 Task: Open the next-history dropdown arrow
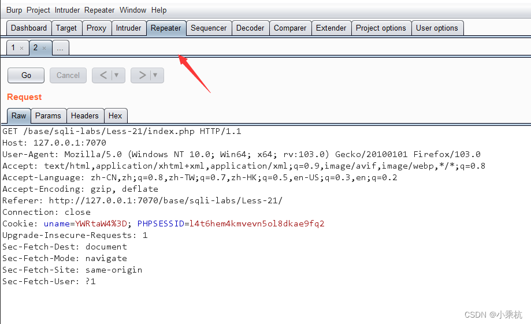click(x=155, y=75)
